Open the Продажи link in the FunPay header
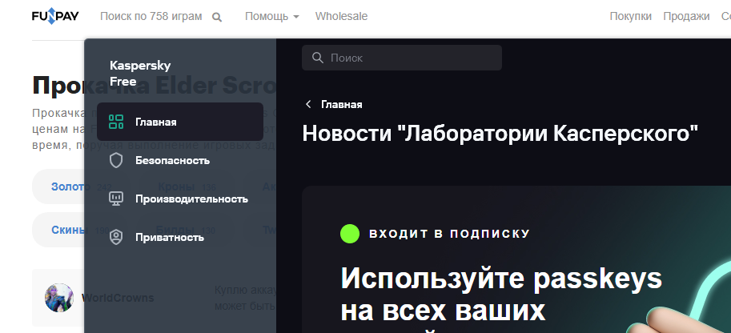Screen dimensions: 731x333 (686, 17)
